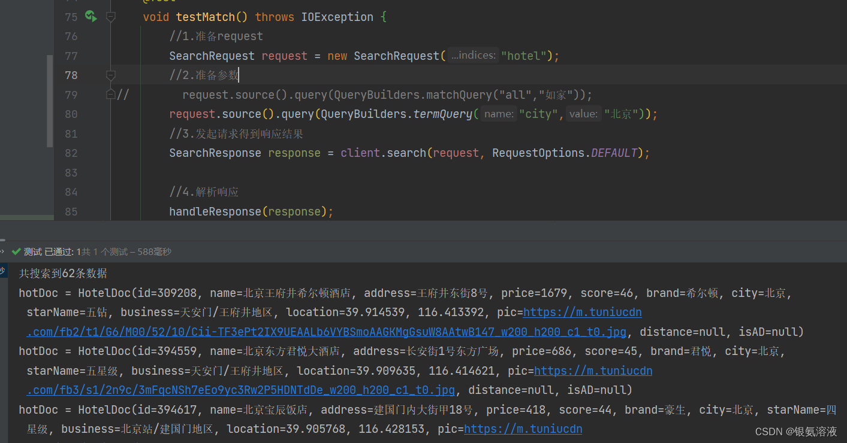Run testMatch via the green gutter icon
847x443 pixels.
(x=91, y=17)
